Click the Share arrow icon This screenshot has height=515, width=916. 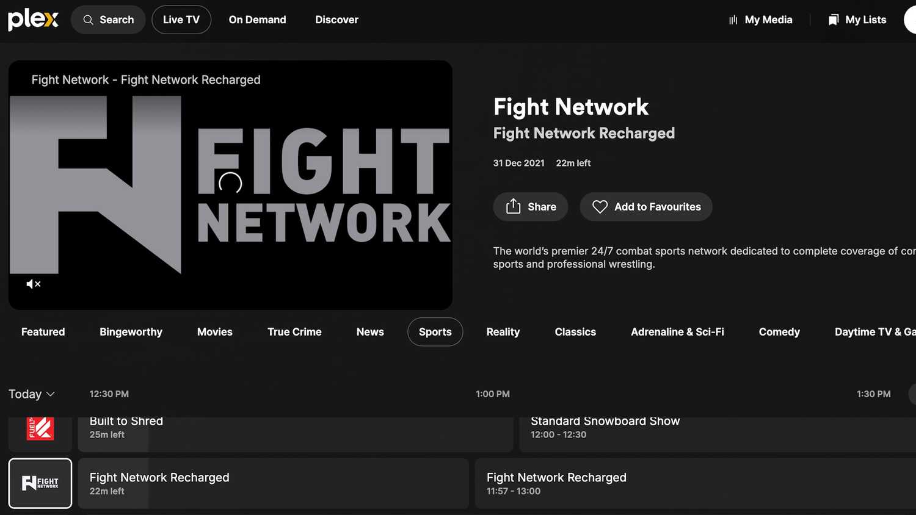click(x=514, y=206)
